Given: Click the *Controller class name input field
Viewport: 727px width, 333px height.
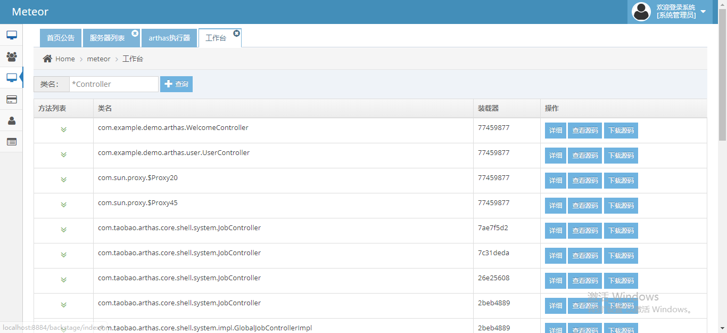Looking at the screenshot, I should (113, 84).
